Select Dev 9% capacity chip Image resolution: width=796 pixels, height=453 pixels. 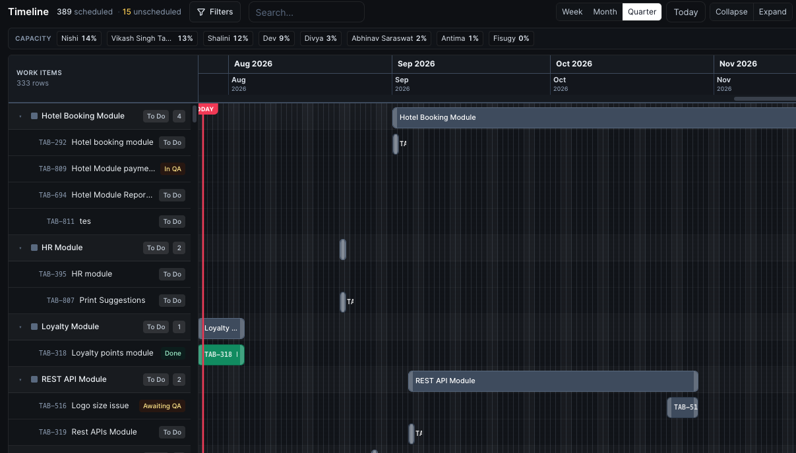276,38
